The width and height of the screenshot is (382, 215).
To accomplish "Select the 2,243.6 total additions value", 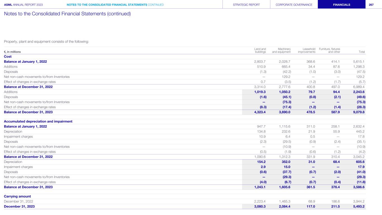I will click(x=358, y=92).
